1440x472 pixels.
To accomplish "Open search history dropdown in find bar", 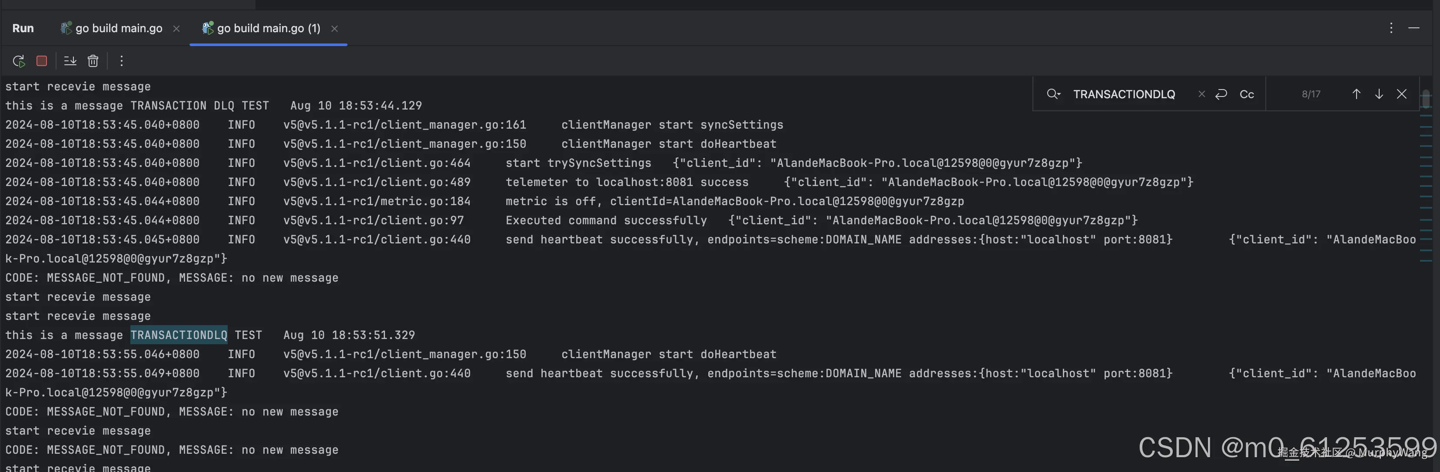I will (x=1053, y=94).
